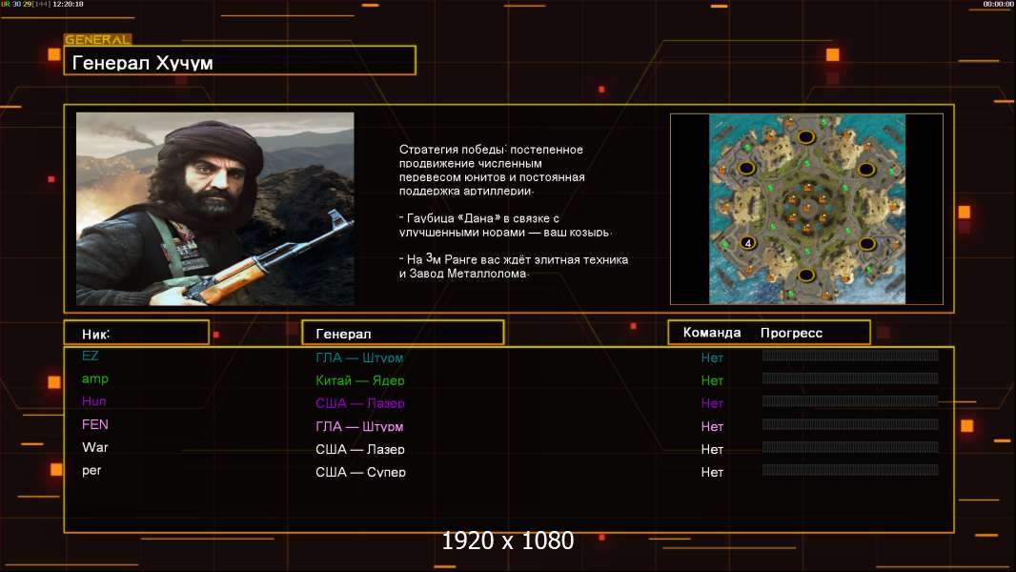
Task: Click the Ник column header
Action: (x=136, y=333)
